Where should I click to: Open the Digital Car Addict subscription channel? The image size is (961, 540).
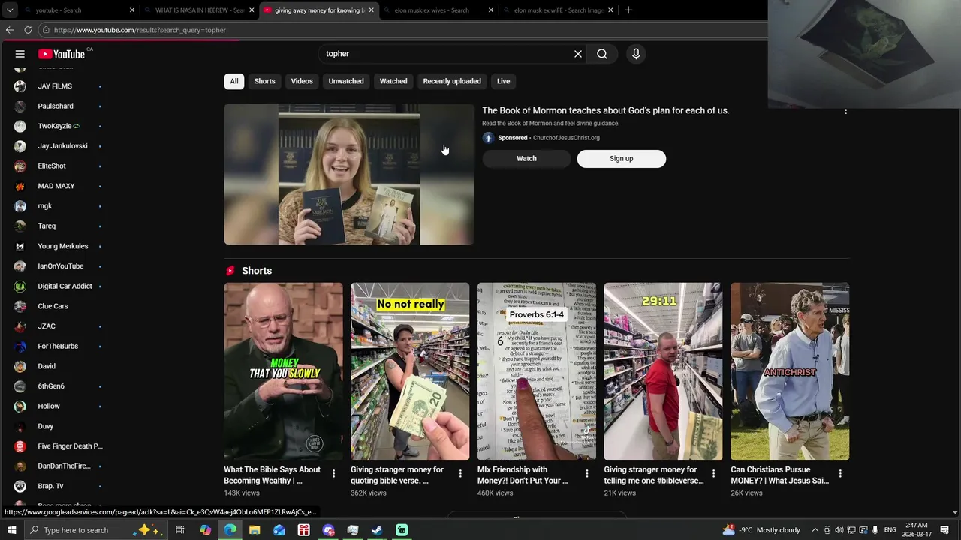(x=65, y=286)
